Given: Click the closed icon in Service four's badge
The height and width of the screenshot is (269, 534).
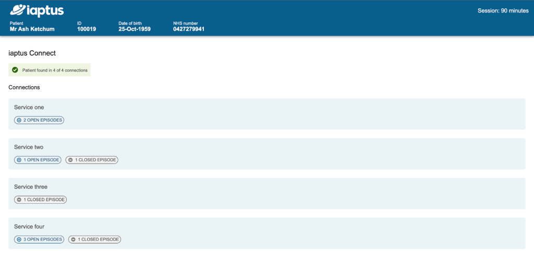Looking at the screenshot, I should 73,239.
